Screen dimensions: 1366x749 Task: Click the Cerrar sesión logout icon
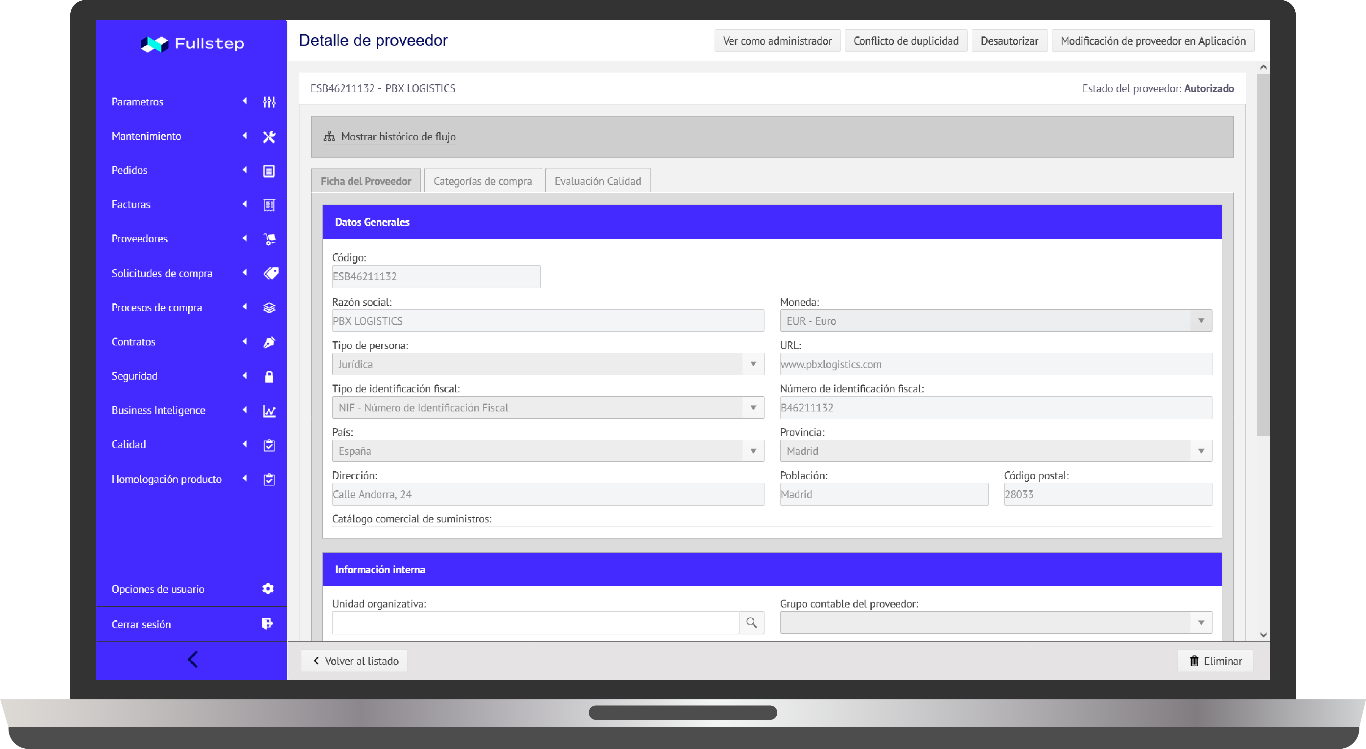(x=268, y=624)
